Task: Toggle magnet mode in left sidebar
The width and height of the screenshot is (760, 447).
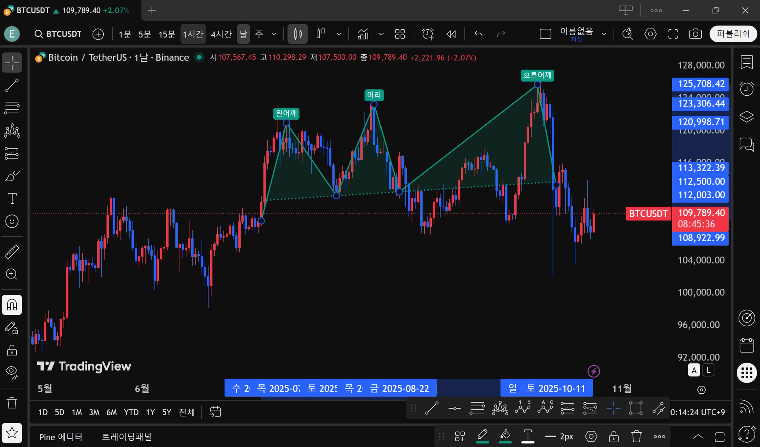Action: 12,305
